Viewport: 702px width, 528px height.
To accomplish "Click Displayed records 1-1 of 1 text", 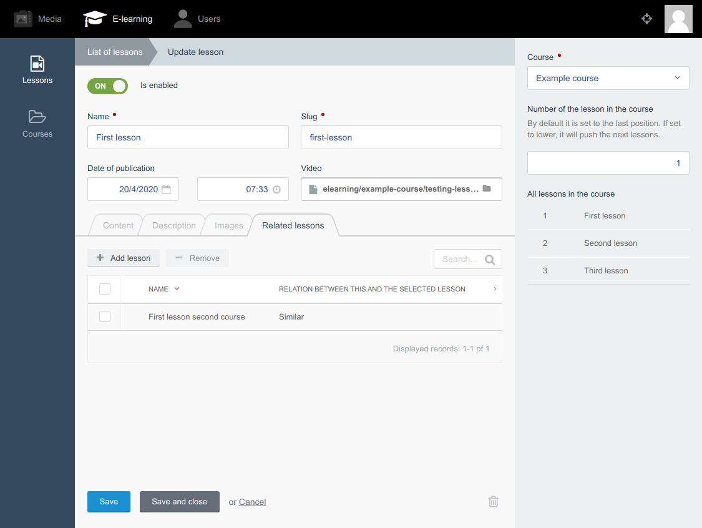I will pos(441,348).
